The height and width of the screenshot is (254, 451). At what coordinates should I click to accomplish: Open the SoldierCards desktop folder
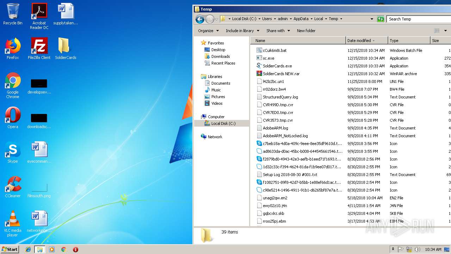pos(66,49)
